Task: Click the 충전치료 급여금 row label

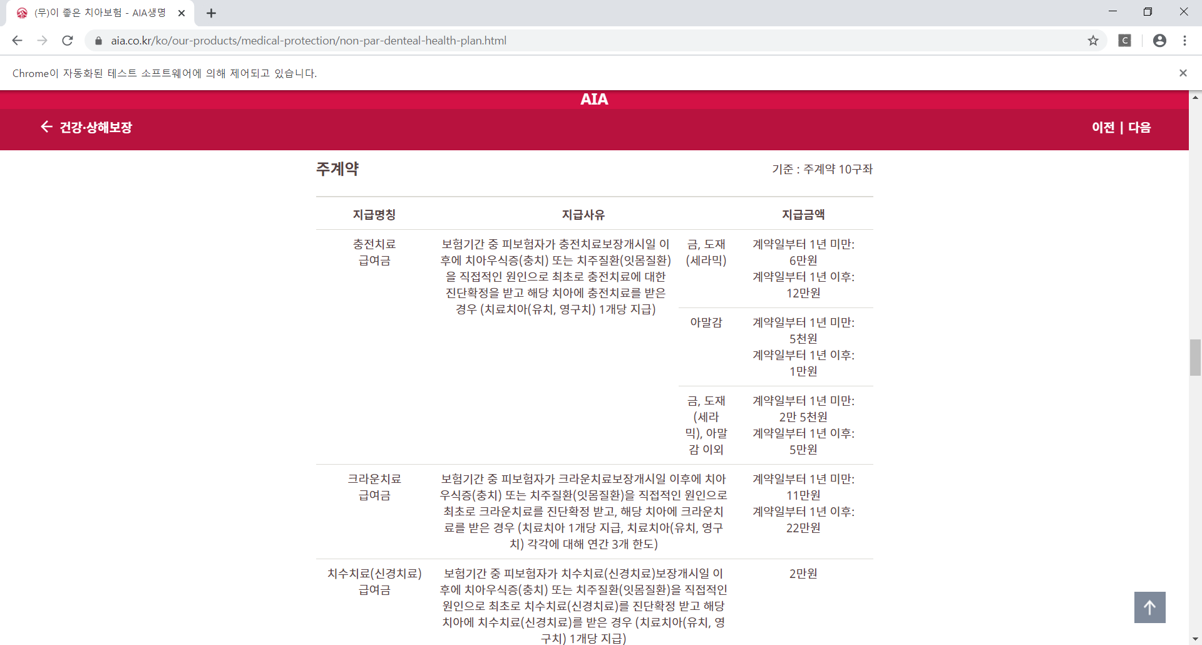Action: coord(374,252)
